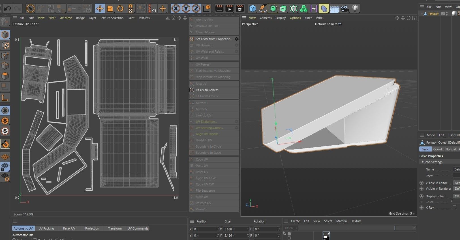The width and height of the screenshot is (460, 240).
Task: Open the Display Color dropdown
Action: 456,196
